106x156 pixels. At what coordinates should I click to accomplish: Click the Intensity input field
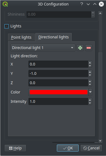click(58, 101)
